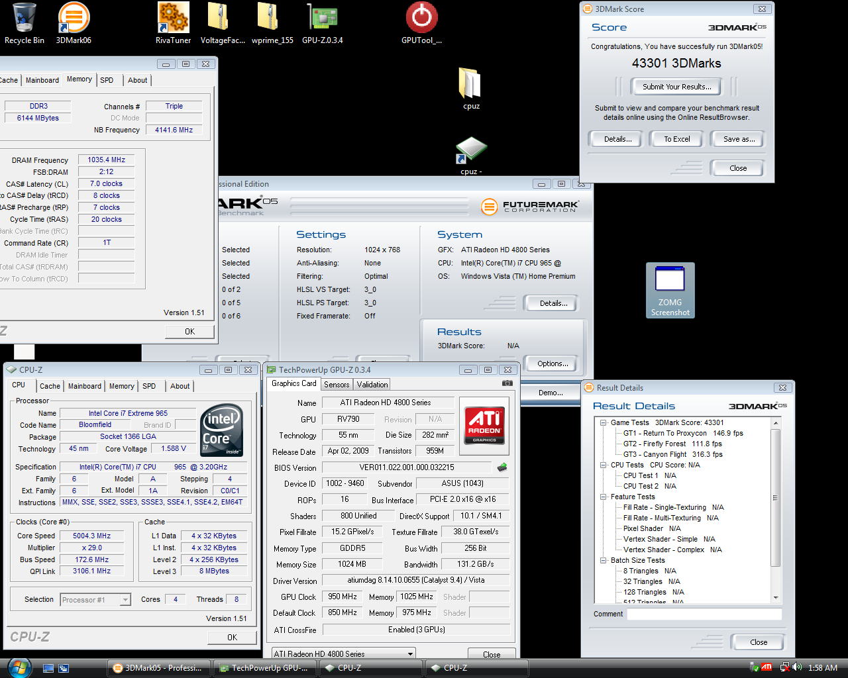Collapse the CPU Tests tree node
This screenshot has width=848, height=678.
[x=604, y=465]
